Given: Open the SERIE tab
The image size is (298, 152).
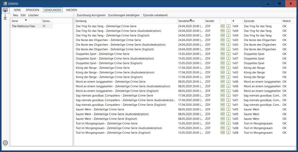Looking at the screenshot, I should [x=17, y=10].
